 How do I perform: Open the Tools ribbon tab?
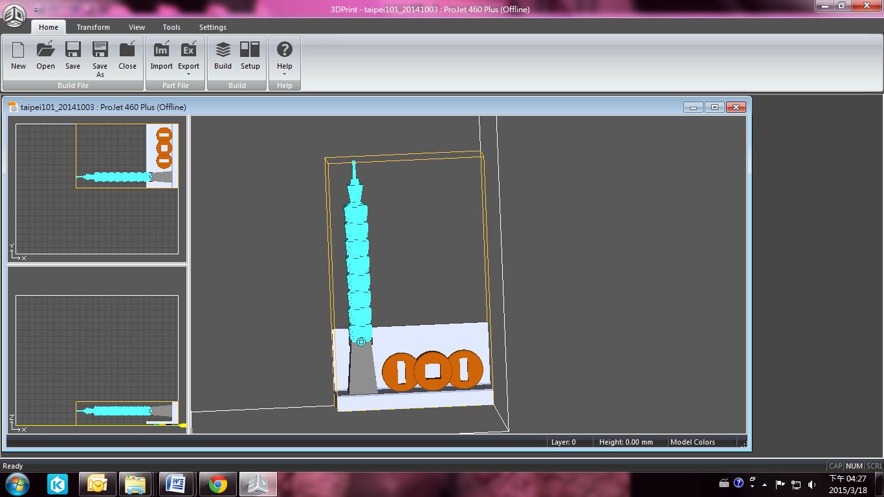pyautogui.click(x=171, y=27)
